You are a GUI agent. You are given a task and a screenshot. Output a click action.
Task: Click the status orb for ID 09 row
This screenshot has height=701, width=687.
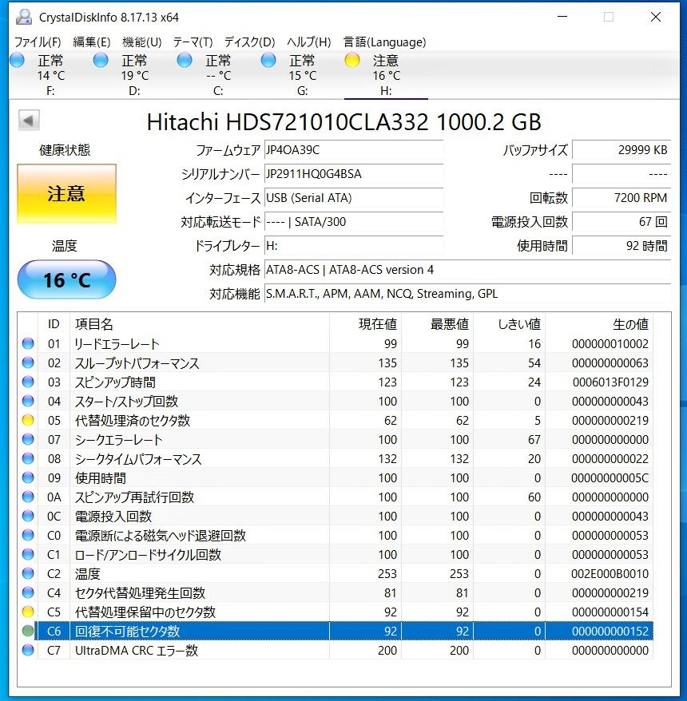click(28, 478)
